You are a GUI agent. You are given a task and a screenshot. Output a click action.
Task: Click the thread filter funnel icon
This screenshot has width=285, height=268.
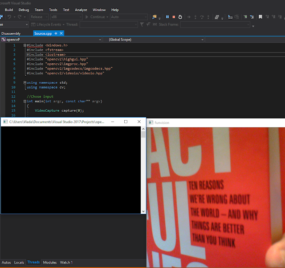[x=142, y=24]
